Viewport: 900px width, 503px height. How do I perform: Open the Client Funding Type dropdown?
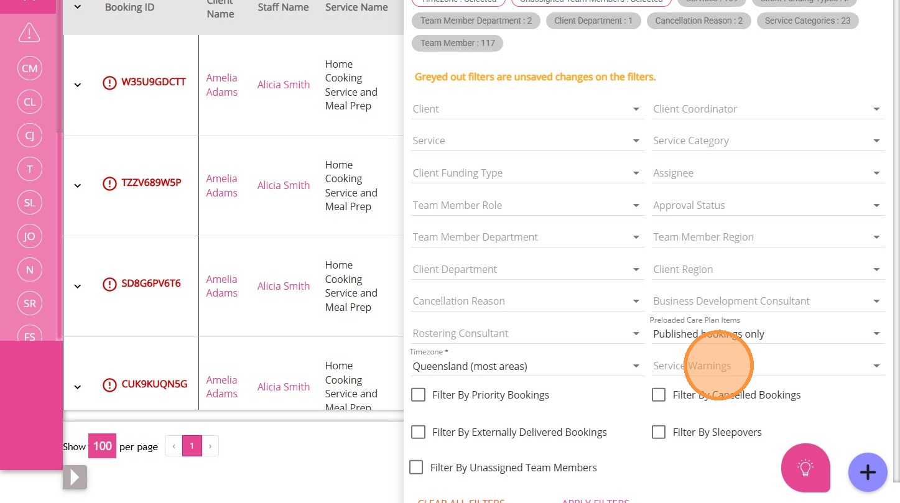[527, 173]
